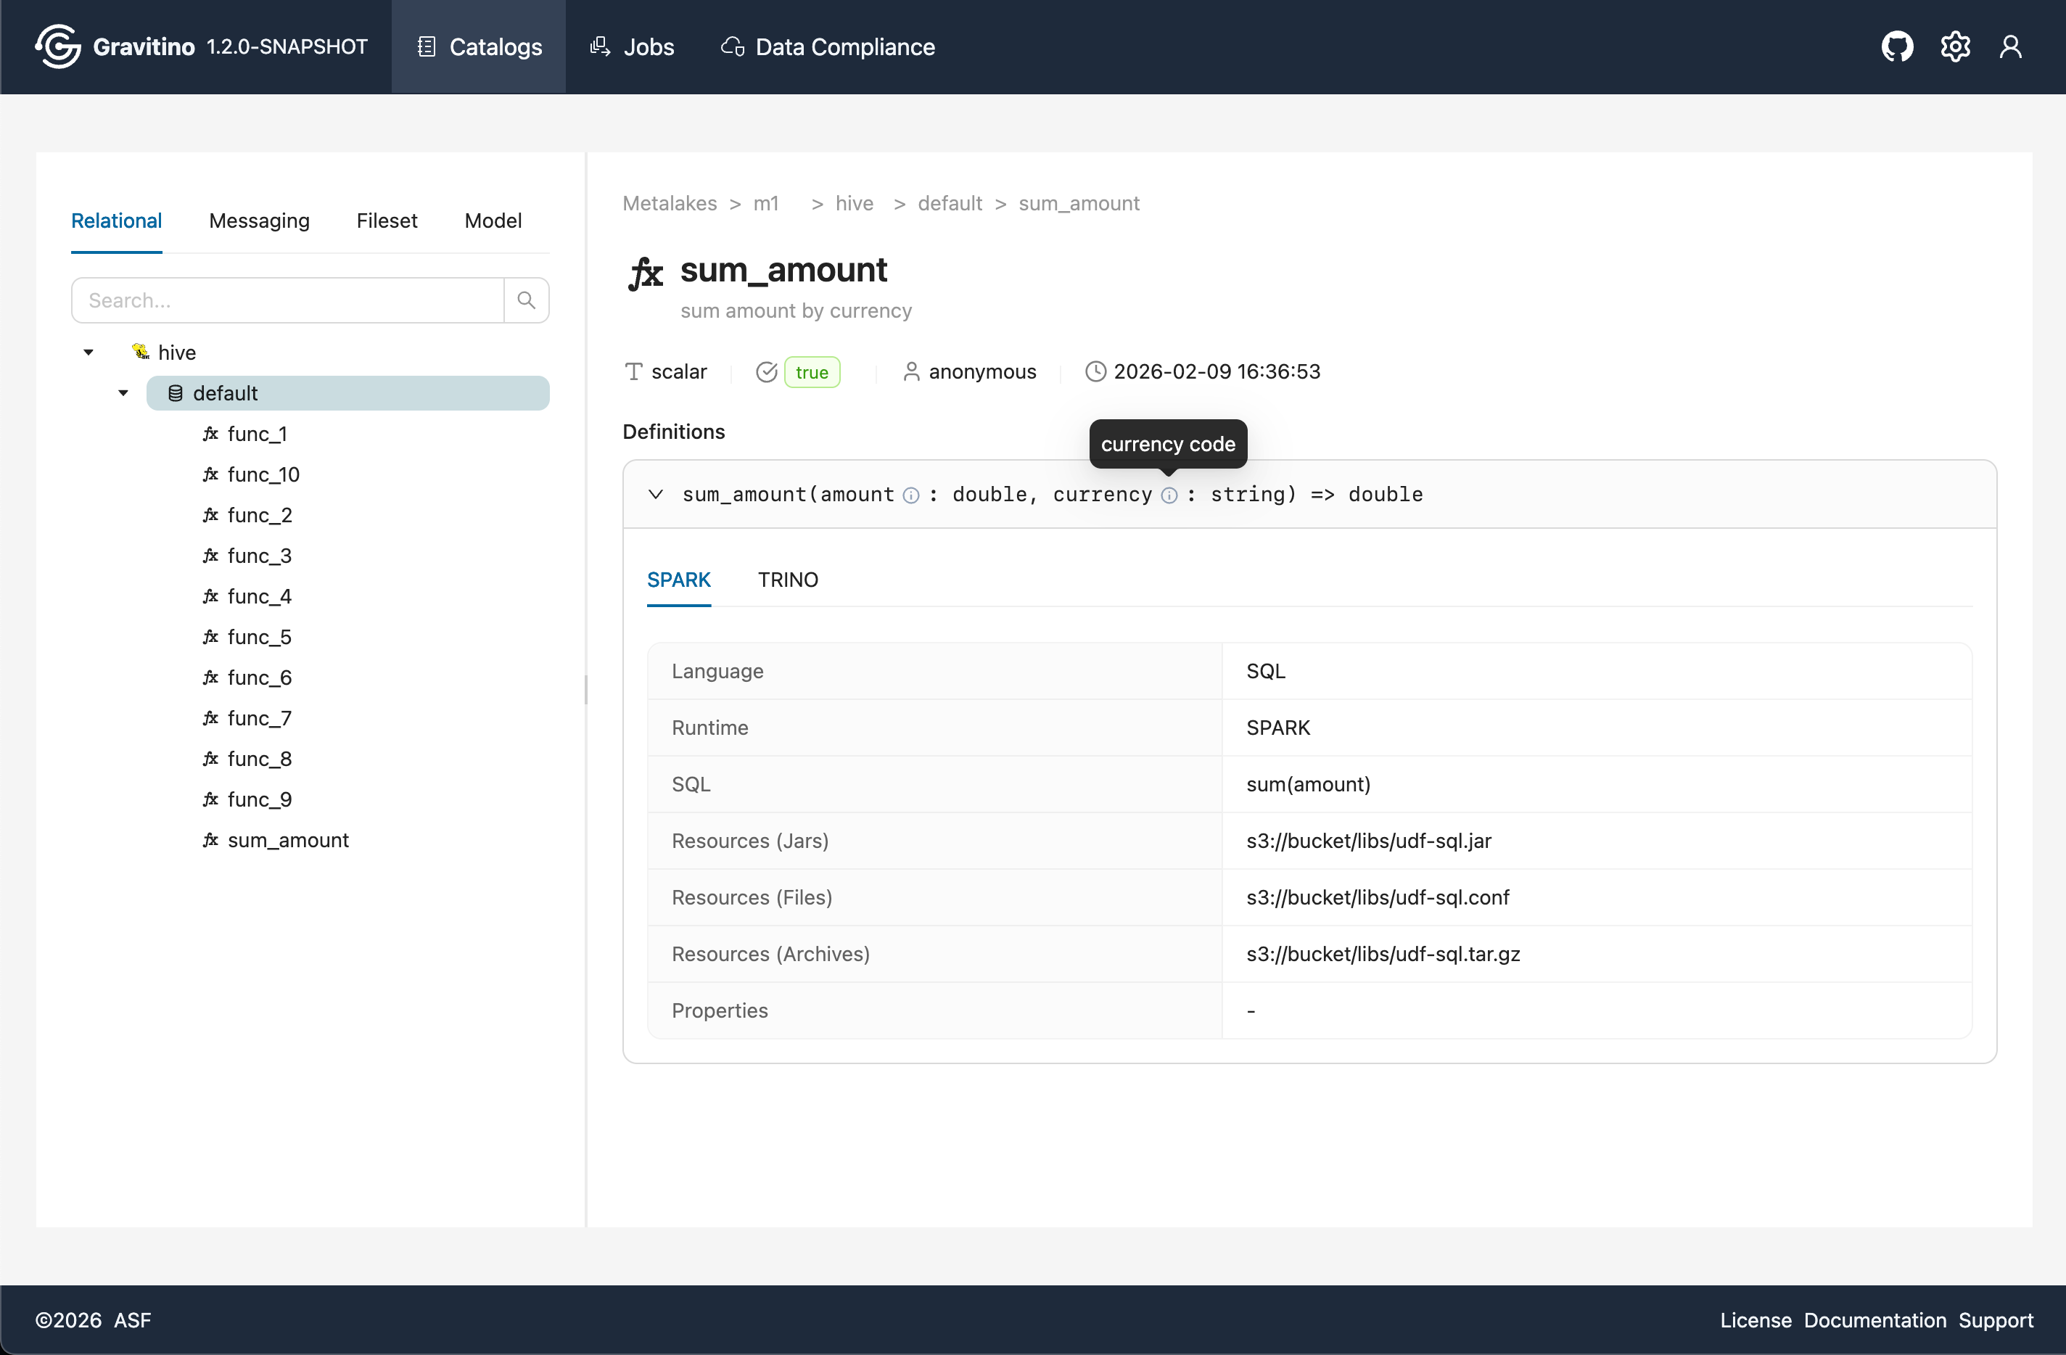Image resolution: width=2066 pixels, height=1355 pixels.
Task: Click the hive catalog icon
Action: (x=140, y=352)
